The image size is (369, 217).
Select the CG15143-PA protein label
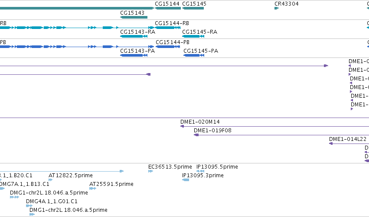[x=137, y=51]
